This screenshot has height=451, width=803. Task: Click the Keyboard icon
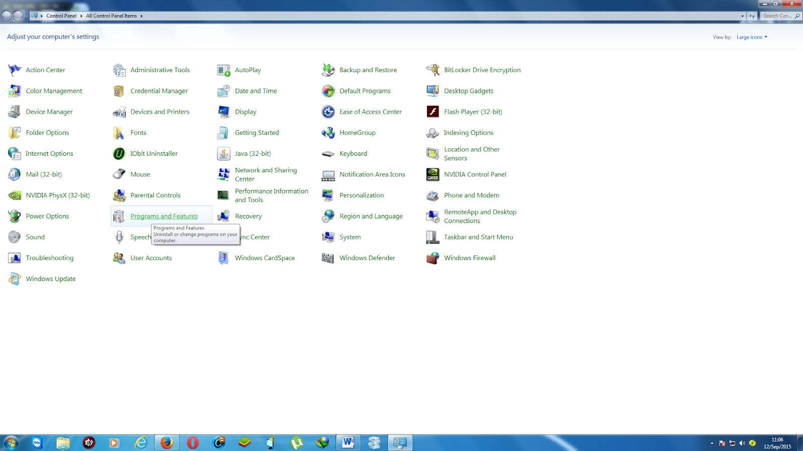coord(328,154)
